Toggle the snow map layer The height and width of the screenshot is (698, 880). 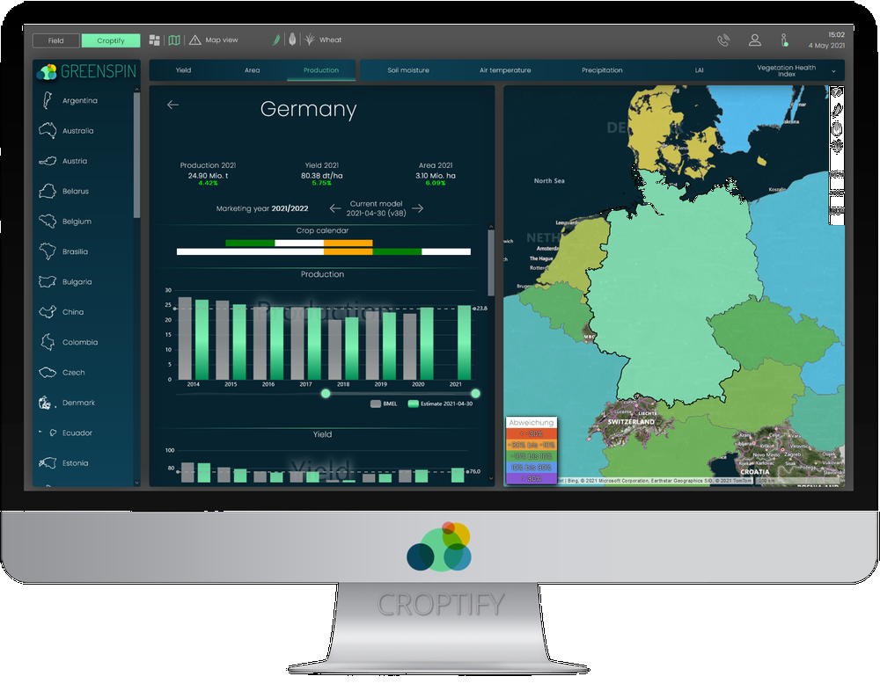pyautogui.click(x=836, y=192)
